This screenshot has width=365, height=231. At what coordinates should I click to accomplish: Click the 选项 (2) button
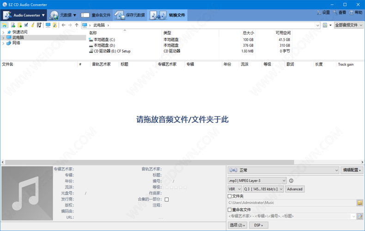tap(237, 225)
